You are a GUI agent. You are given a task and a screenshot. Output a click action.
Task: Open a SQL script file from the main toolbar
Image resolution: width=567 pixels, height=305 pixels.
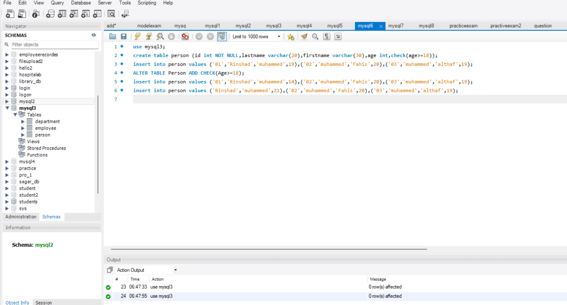22,14
